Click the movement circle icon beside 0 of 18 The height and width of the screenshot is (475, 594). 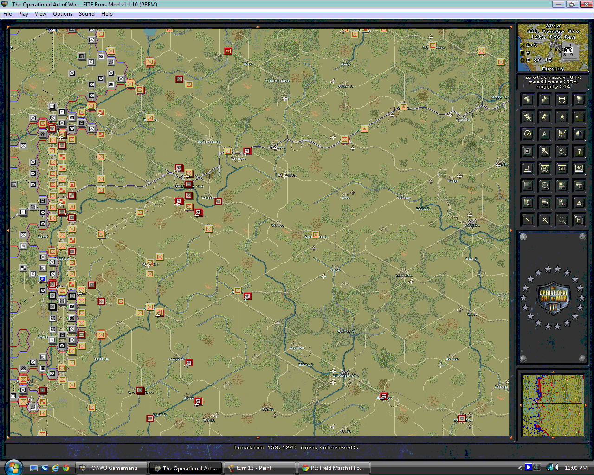click(523, 60)
